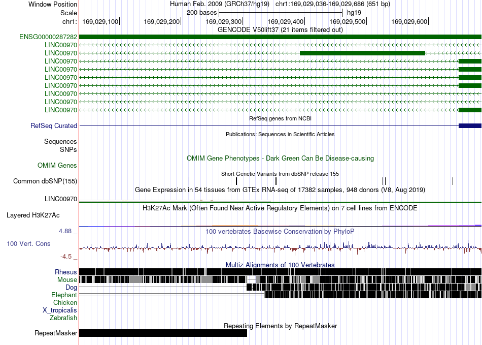Click the 'RefSeq genes from NCBI' title
Image resolution: width=482 pixels, height=345 pixels.
(x=280, y=118)
